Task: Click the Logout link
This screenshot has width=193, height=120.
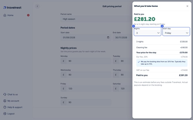Action: pyautogui.click(x=11, y=114)
